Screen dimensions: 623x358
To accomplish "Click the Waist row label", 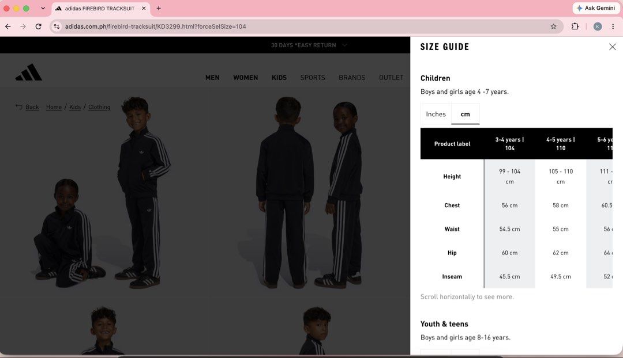I will click(452, 229).
